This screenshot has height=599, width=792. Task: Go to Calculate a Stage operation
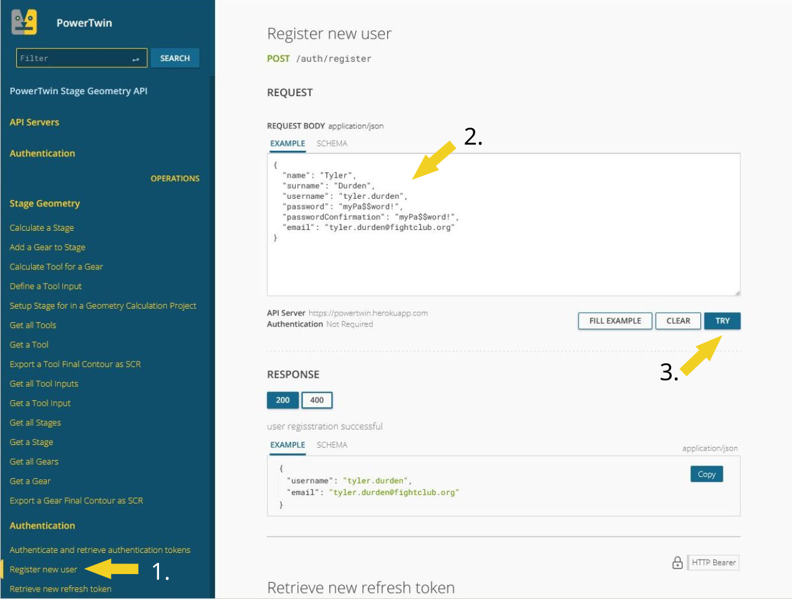42,228
